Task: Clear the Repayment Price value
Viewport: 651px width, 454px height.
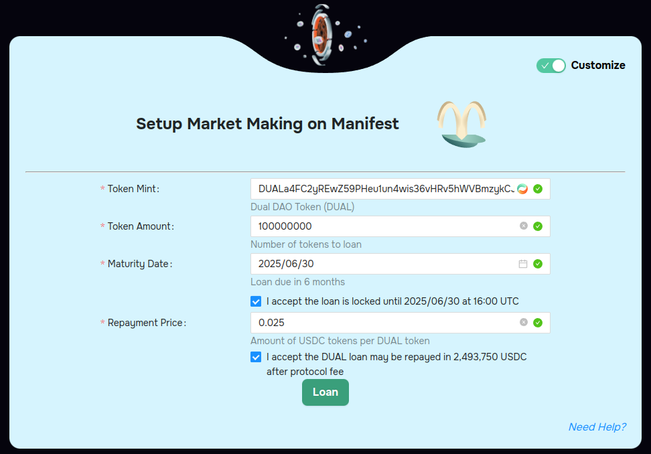Action: coord(524,323)
